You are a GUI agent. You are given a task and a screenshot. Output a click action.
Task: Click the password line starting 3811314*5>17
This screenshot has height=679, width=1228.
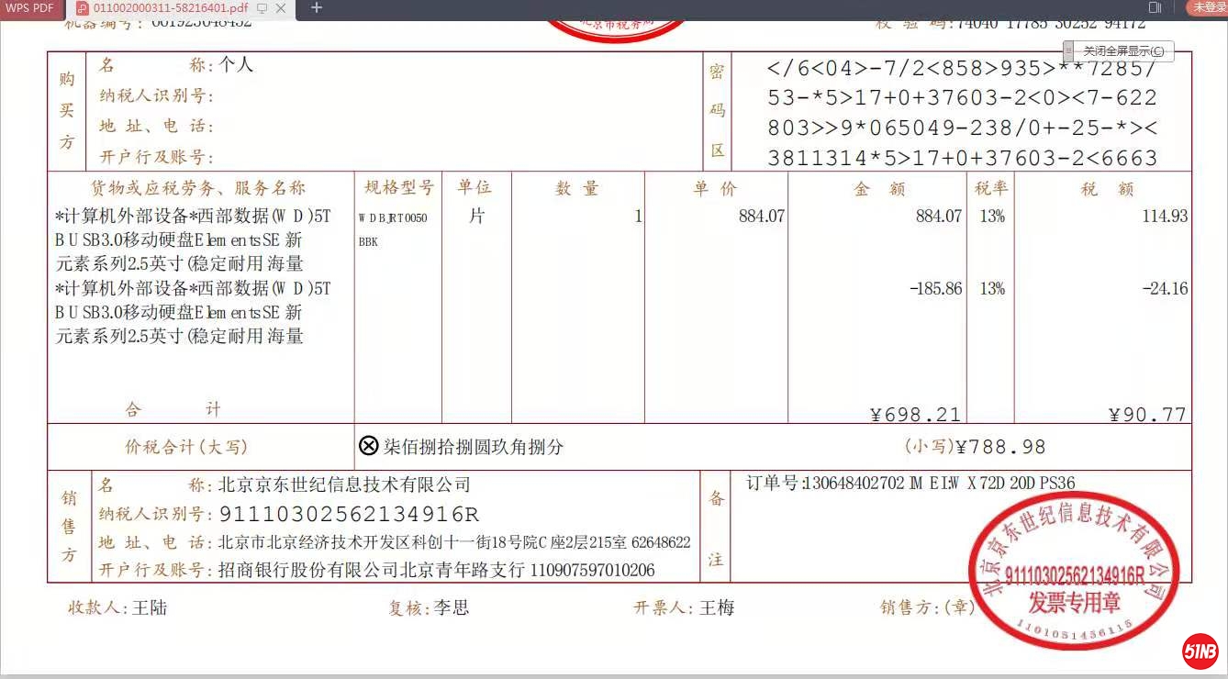point(962,158)
